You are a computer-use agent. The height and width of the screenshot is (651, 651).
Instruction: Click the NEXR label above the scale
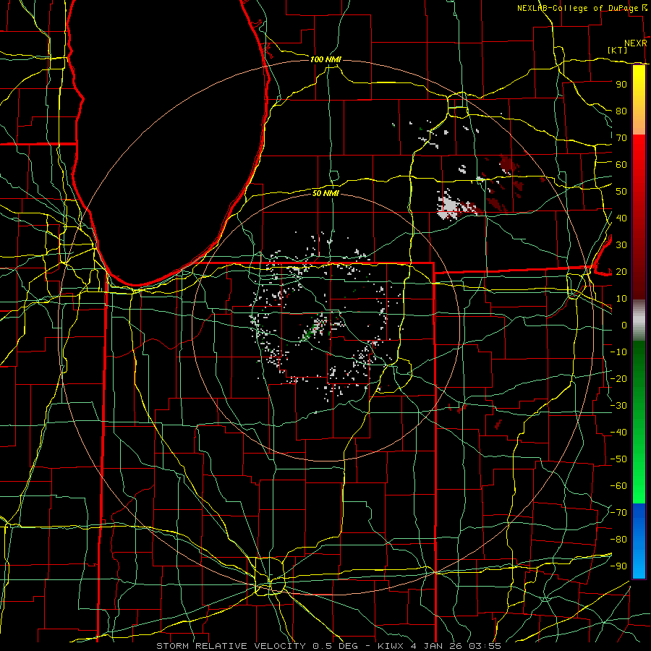[x=635, y=43]
